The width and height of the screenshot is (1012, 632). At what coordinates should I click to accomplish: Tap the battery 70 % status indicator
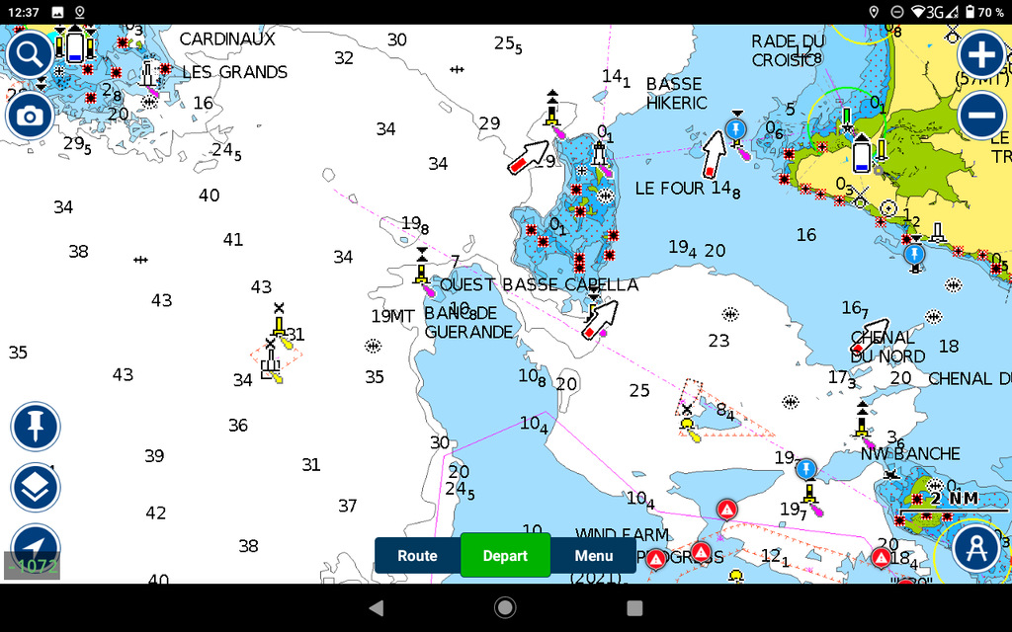[984, 12]
